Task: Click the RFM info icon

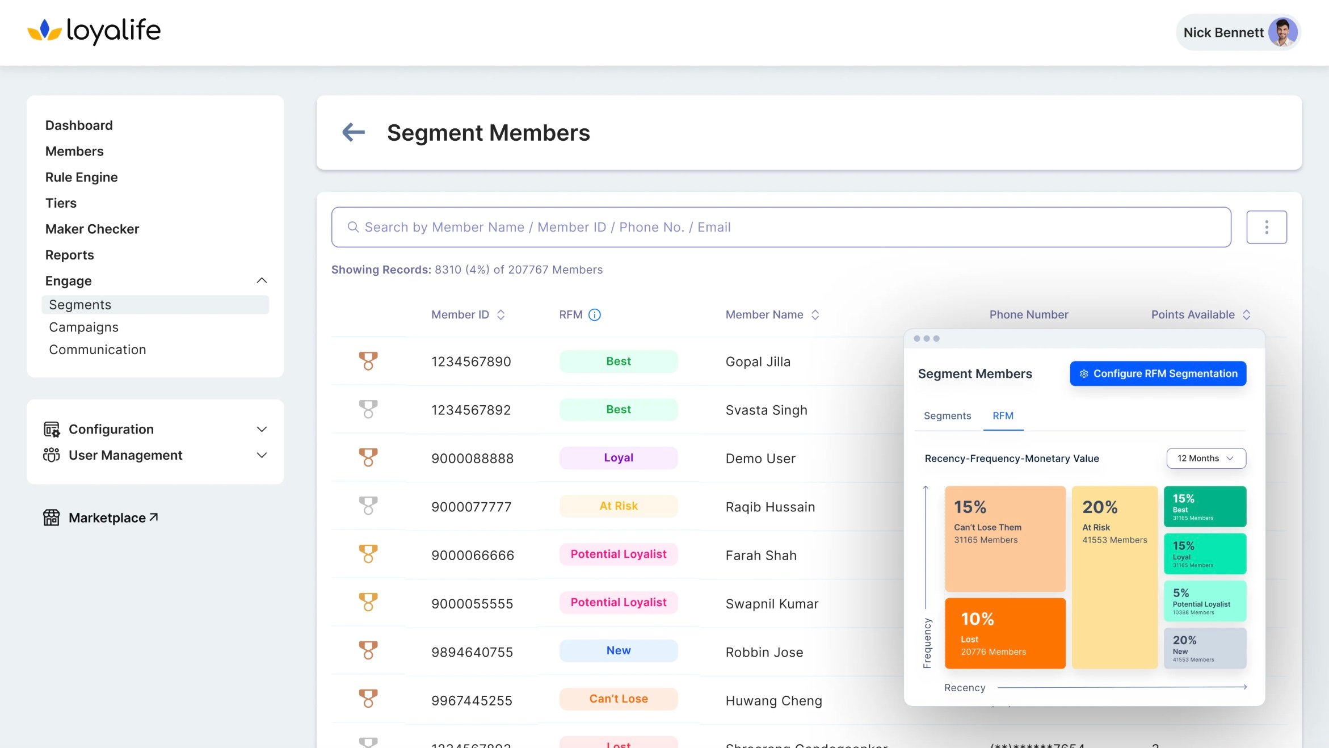Action: 594,315
